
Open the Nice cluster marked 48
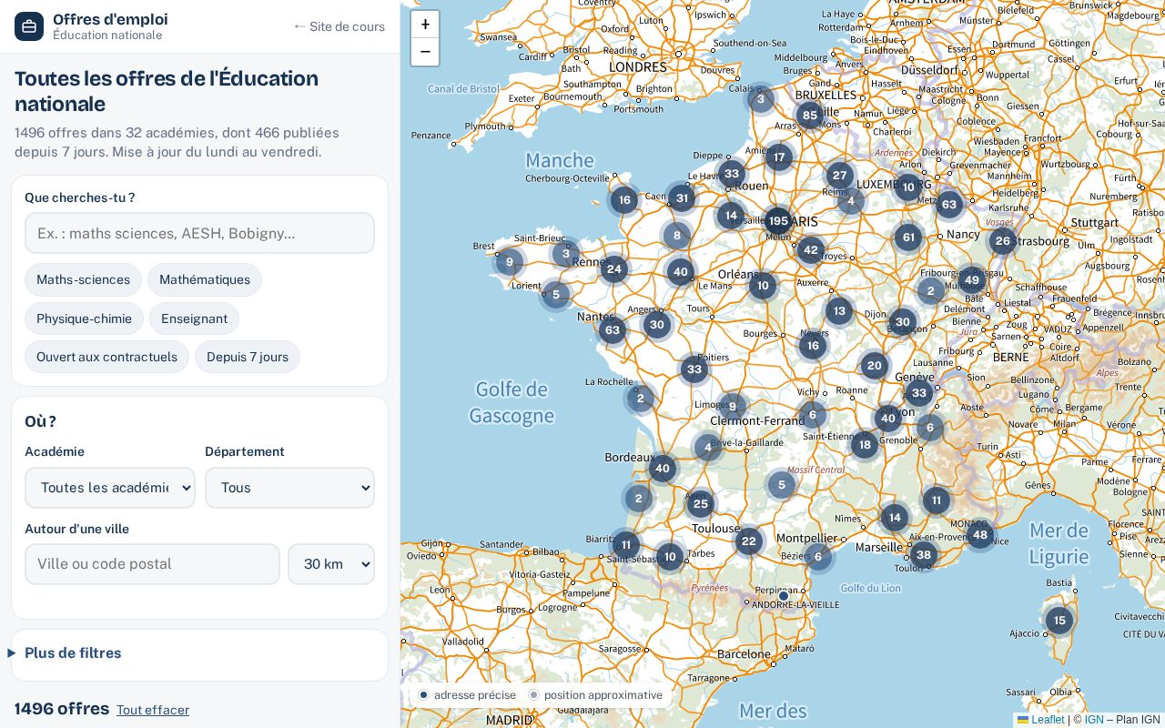point(980,534)
